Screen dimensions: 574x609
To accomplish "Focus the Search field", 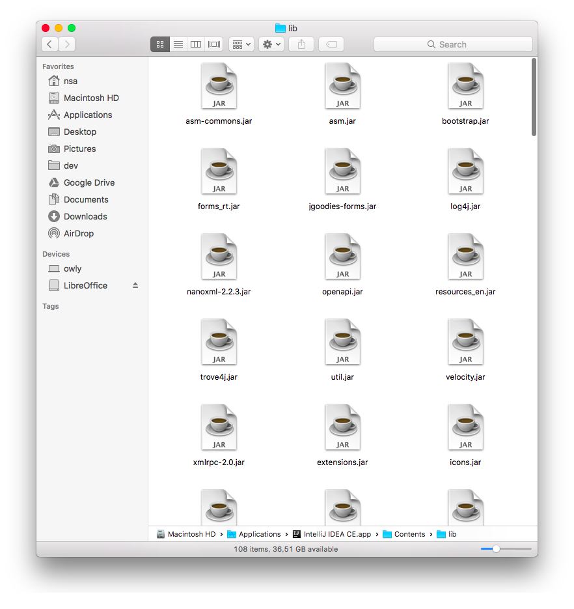I will [x=453, y=44].
